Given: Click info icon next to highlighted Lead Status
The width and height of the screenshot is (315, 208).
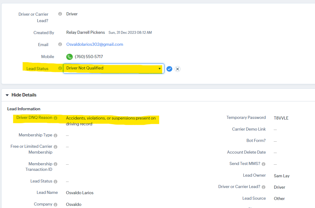Looking at the screenshot, I should click(x=60, y=69).
